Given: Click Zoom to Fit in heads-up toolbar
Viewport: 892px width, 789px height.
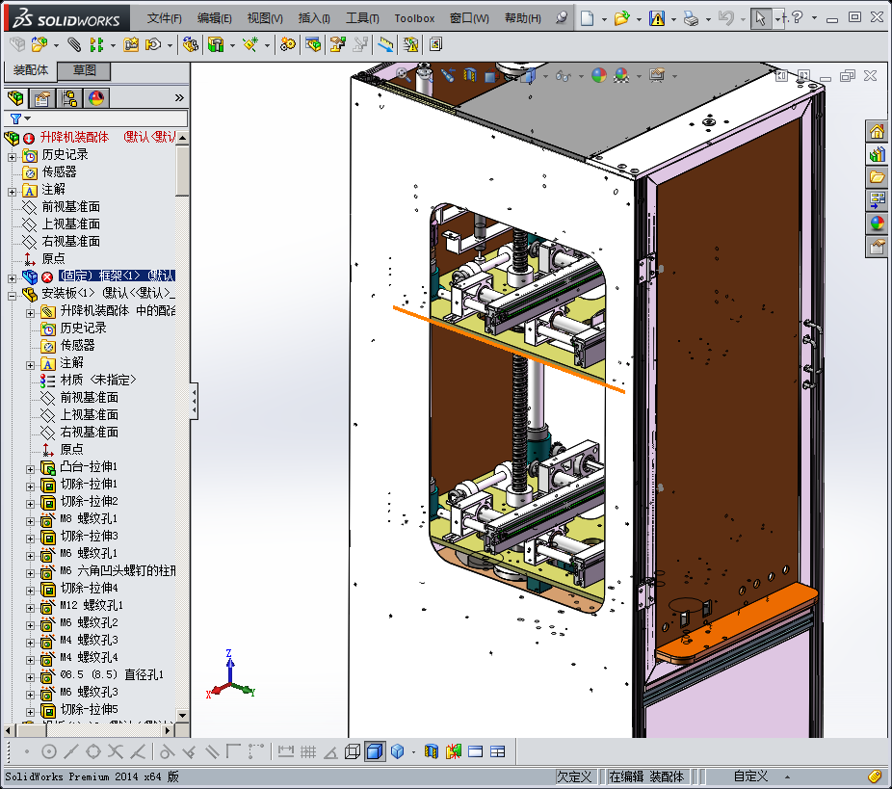Looking at the screenshot, I should click(403, 74).
